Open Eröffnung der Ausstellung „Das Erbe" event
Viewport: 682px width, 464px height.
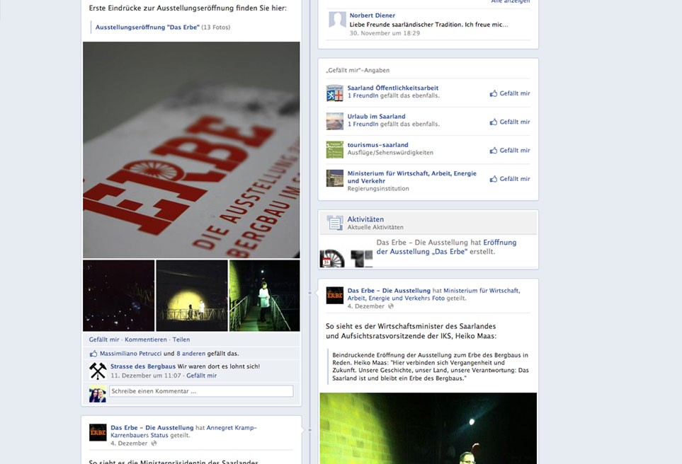446,247
